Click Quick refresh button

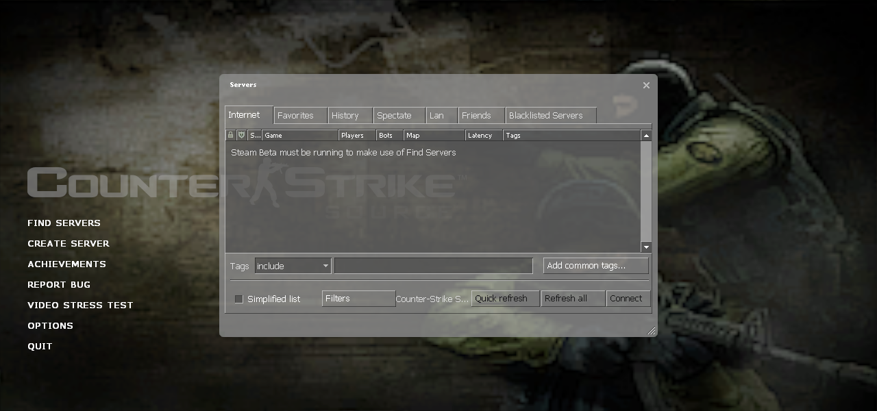(x=505, y=299)
